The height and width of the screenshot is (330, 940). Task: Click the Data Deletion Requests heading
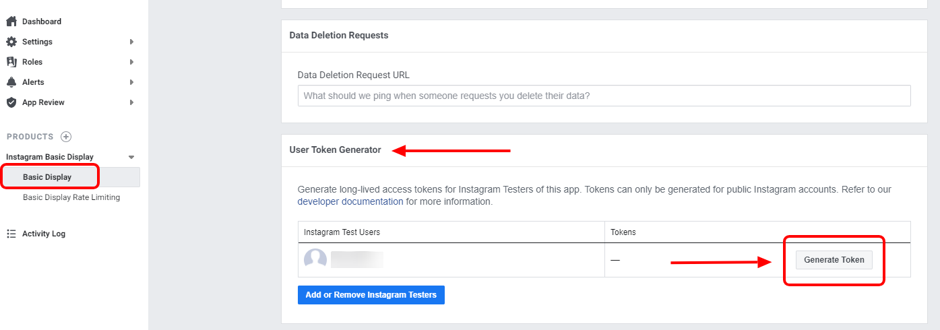pyautogui.click(x=339, y=35)
